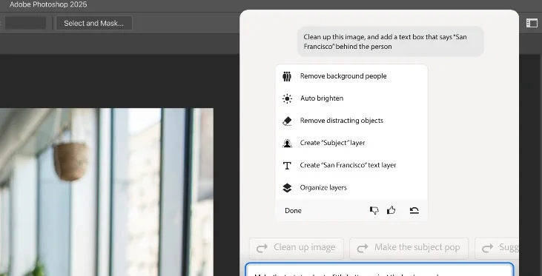Image resolution: width=542 pixels, height=276 pixels.
Task: Select the Remove background people step
Action: click(351, 76)
